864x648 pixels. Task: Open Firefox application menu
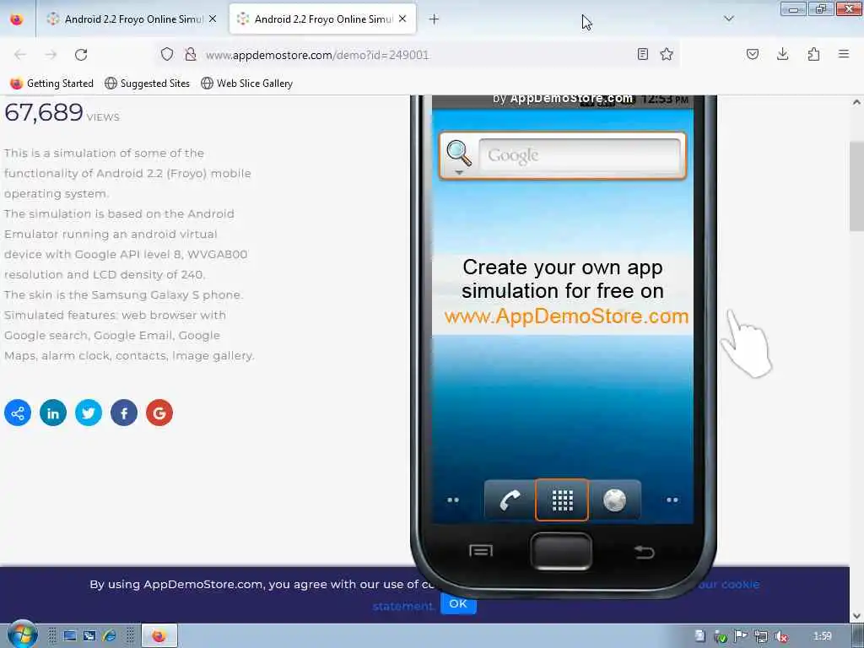click(x=844, y=54)
